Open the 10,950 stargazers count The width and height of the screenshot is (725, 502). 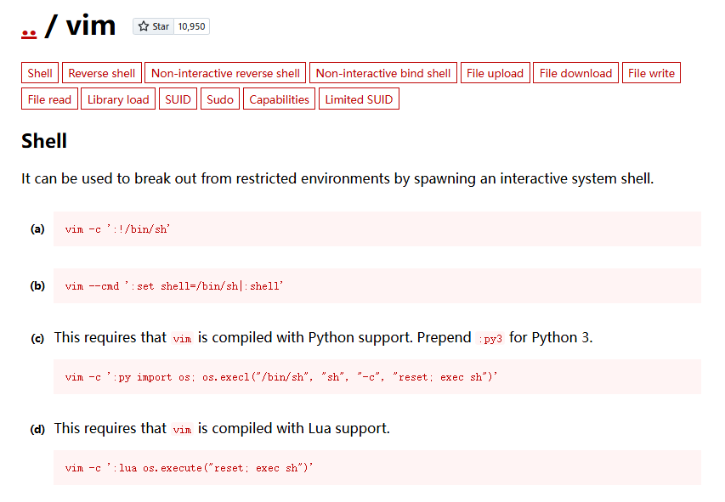[191, 26]
